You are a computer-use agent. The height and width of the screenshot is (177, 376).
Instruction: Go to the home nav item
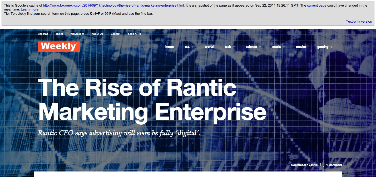[x=170, y=47]
